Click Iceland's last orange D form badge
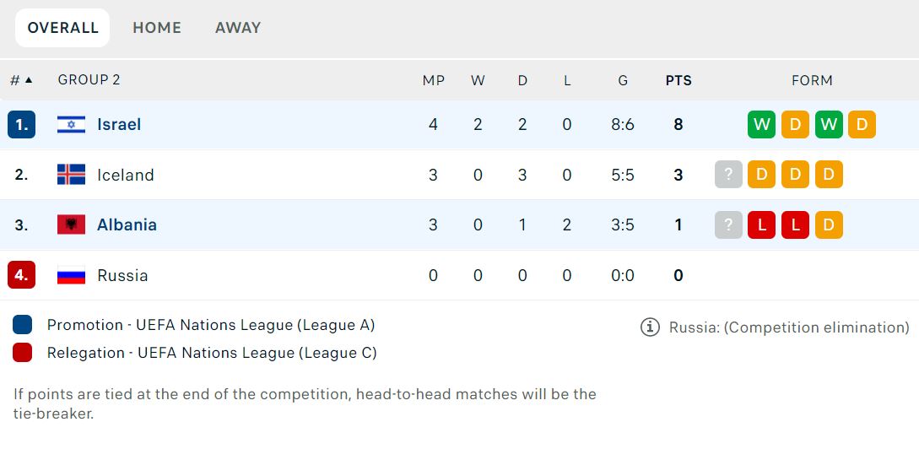Screen dimensions: 919x449 tap(829, 175)
